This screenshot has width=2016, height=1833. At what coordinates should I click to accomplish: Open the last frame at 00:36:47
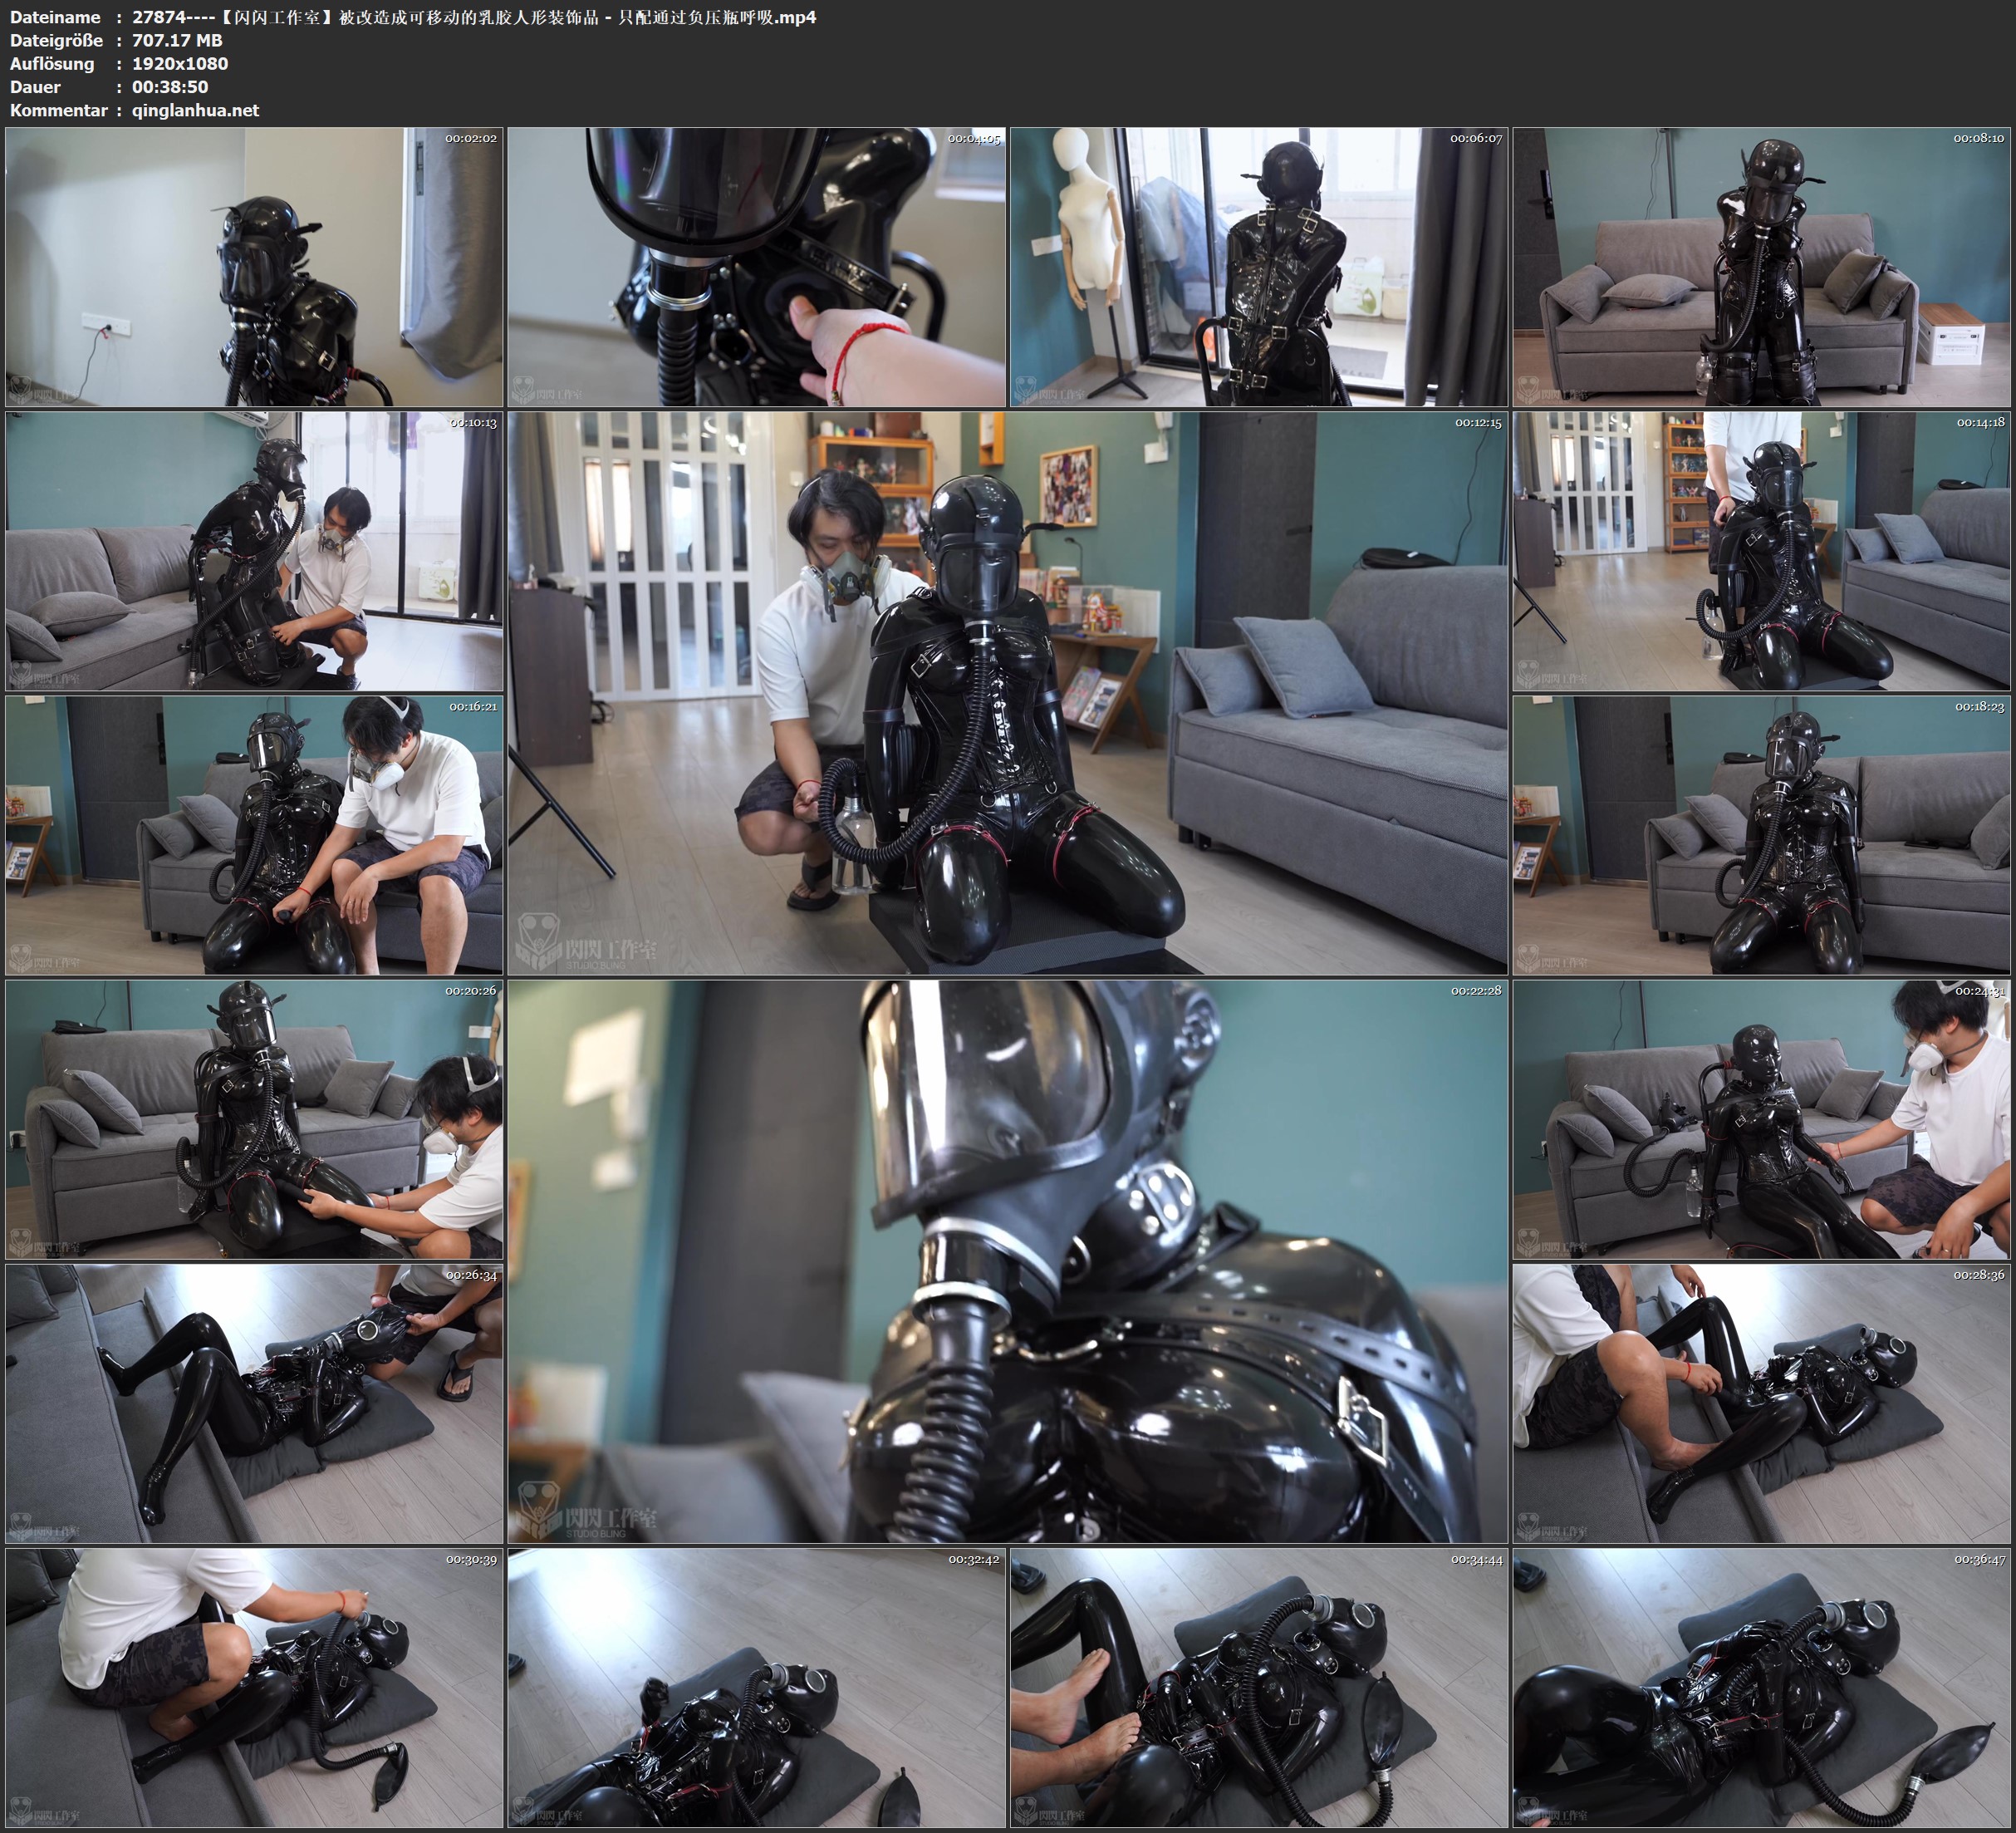point(1762,1687)
